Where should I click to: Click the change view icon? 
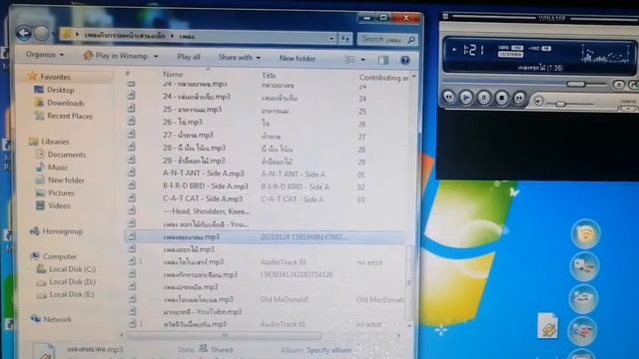click(x=349, y=60)
